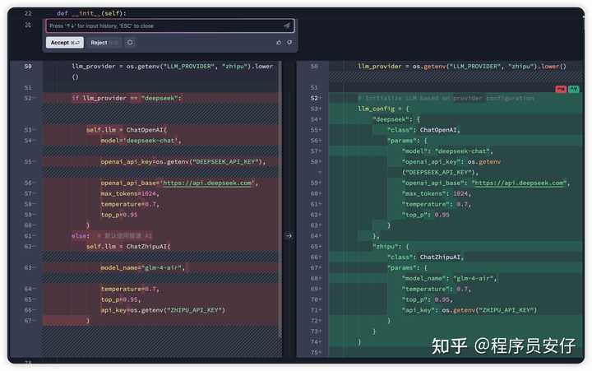Click added line '"api_key": os.getenv("ZHIPU_API_KEY")'
This screenshot has height=371, width=592.
(469, 310)
